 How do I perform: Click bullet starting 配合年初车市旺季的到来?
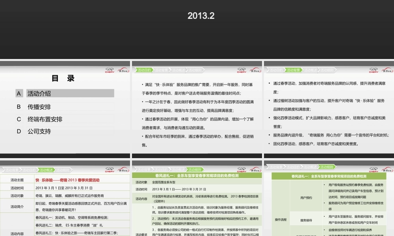tap(197, 141)
